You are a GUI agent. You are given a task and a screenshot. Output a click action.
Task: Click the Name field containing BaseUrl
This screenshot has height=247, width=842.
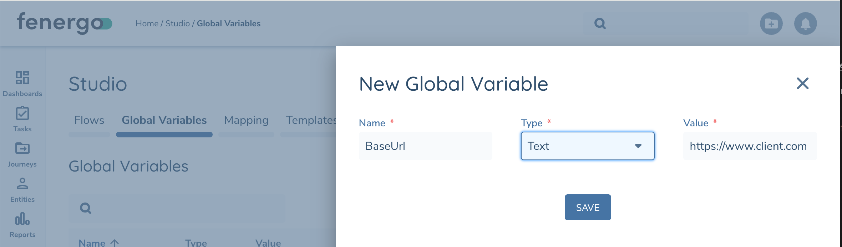click(425, 146)
